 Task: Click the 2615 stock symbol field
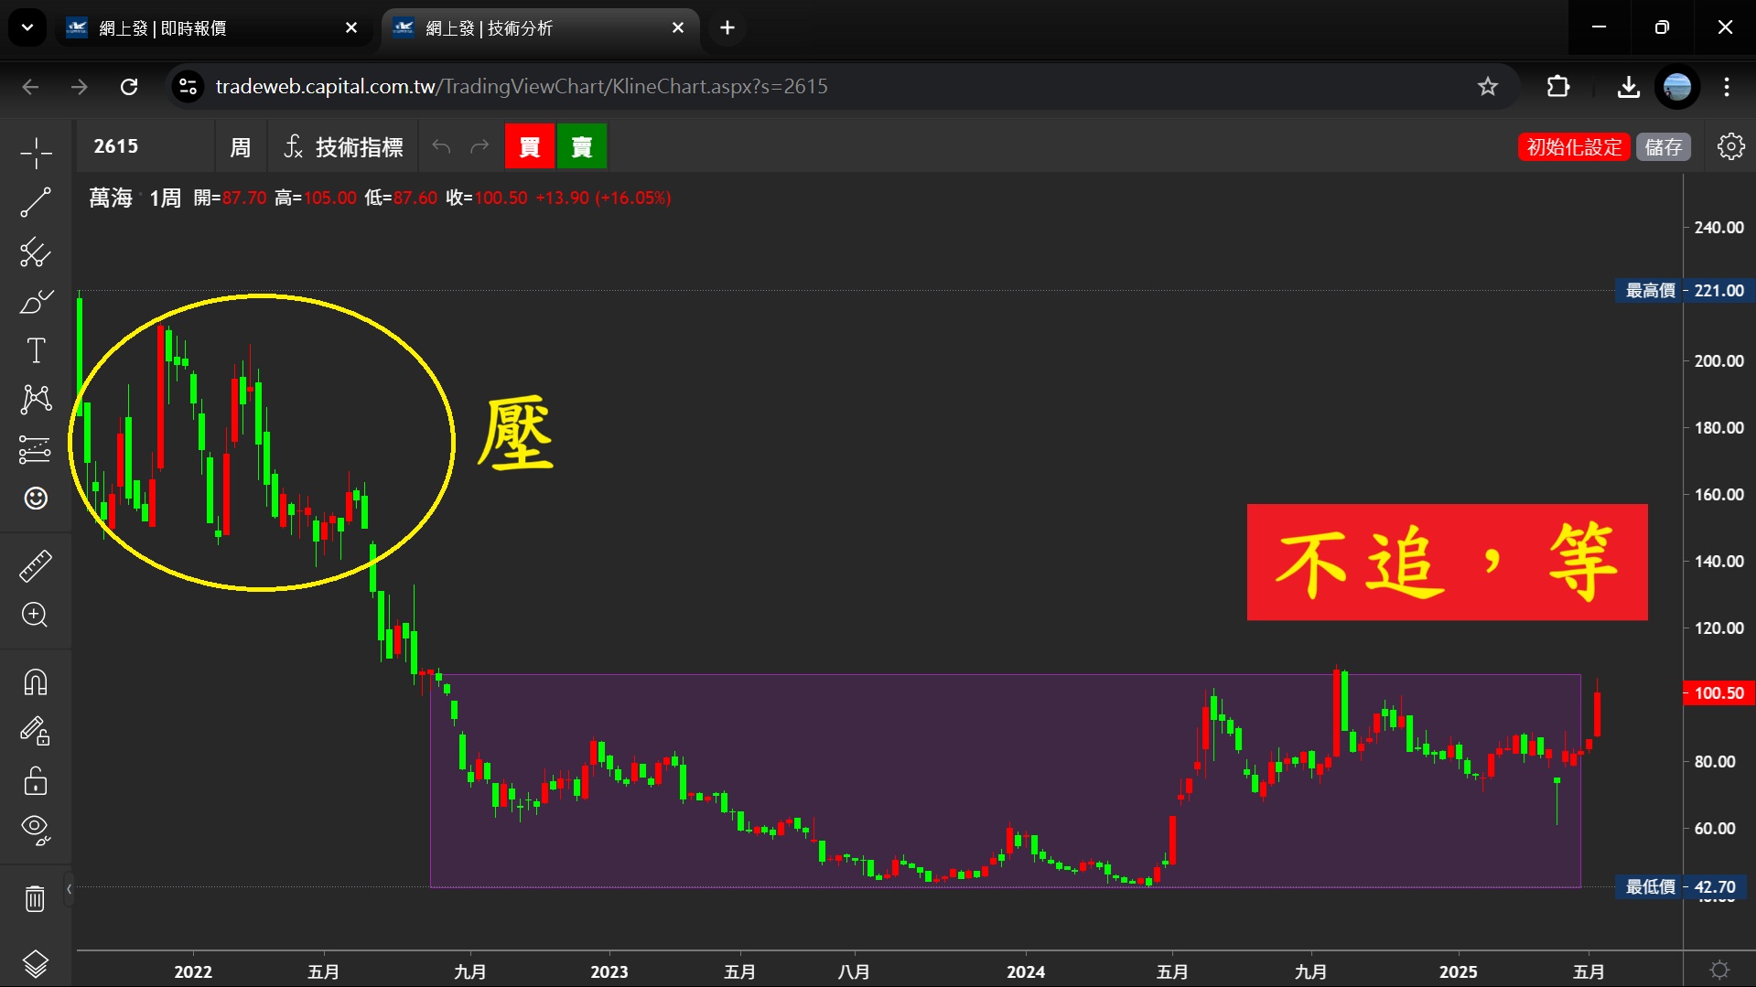(x=146, y=147)
